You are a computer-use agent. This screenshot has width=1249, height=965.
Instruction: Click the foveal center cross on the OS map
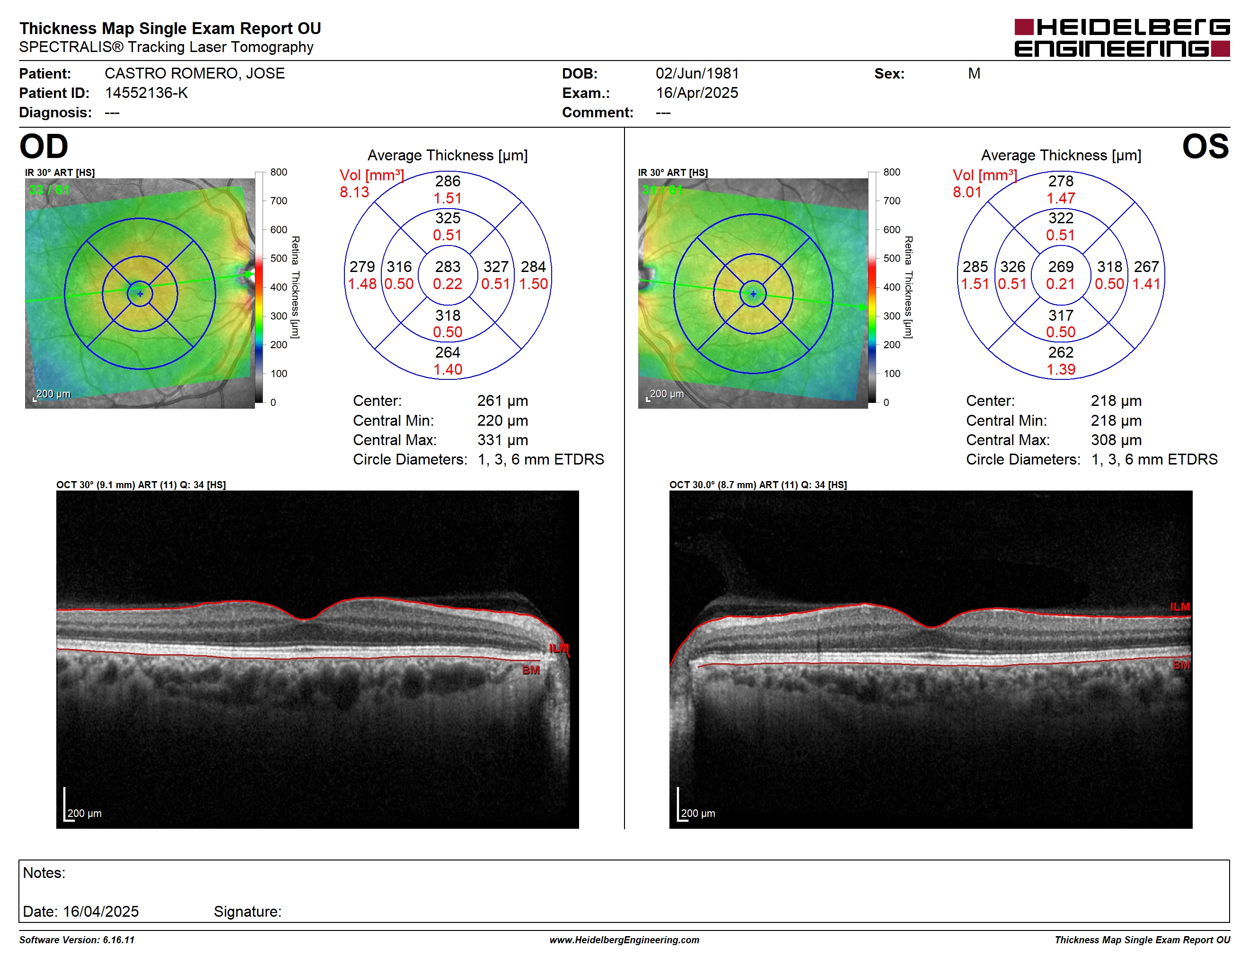753,294
